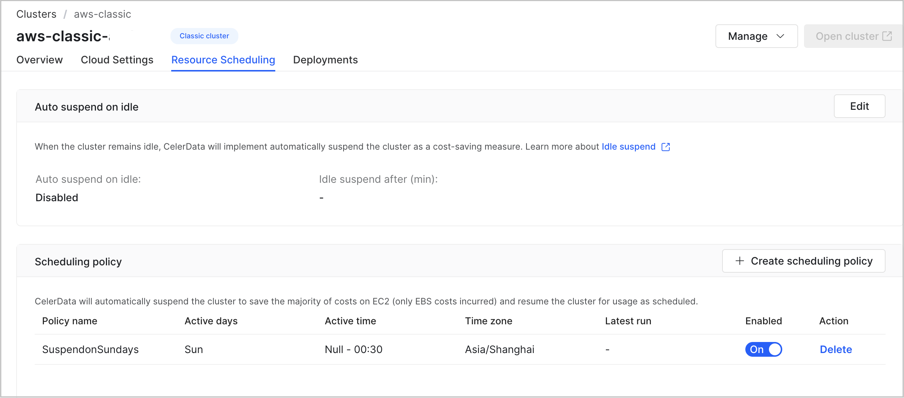The height and width of the screenshot is (398, 904).
Task: Select the SuspendonSundays policy name
Action: click(90, 349)
